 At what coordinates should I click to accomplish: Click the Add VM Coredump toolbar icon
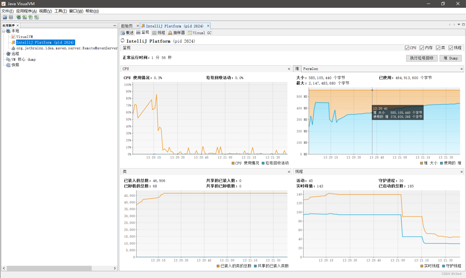click(30, 17)
